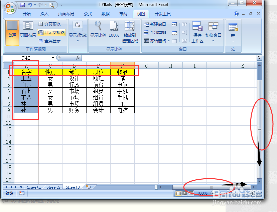Screen dimensions: 277x212
Task: Toggle 全屏显示 full screen
Action: pyautogui.click(x=50, y=41)
